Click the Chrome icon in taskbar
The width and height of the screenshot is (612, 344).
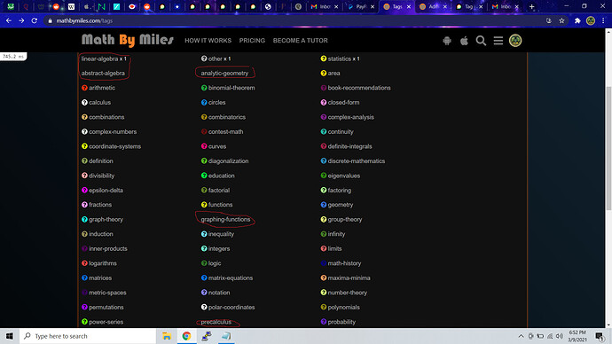coord(186,336)
